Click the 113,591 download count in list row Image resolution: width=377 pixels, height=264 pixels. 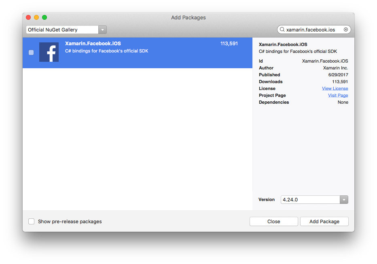click(x=229, y=44)
